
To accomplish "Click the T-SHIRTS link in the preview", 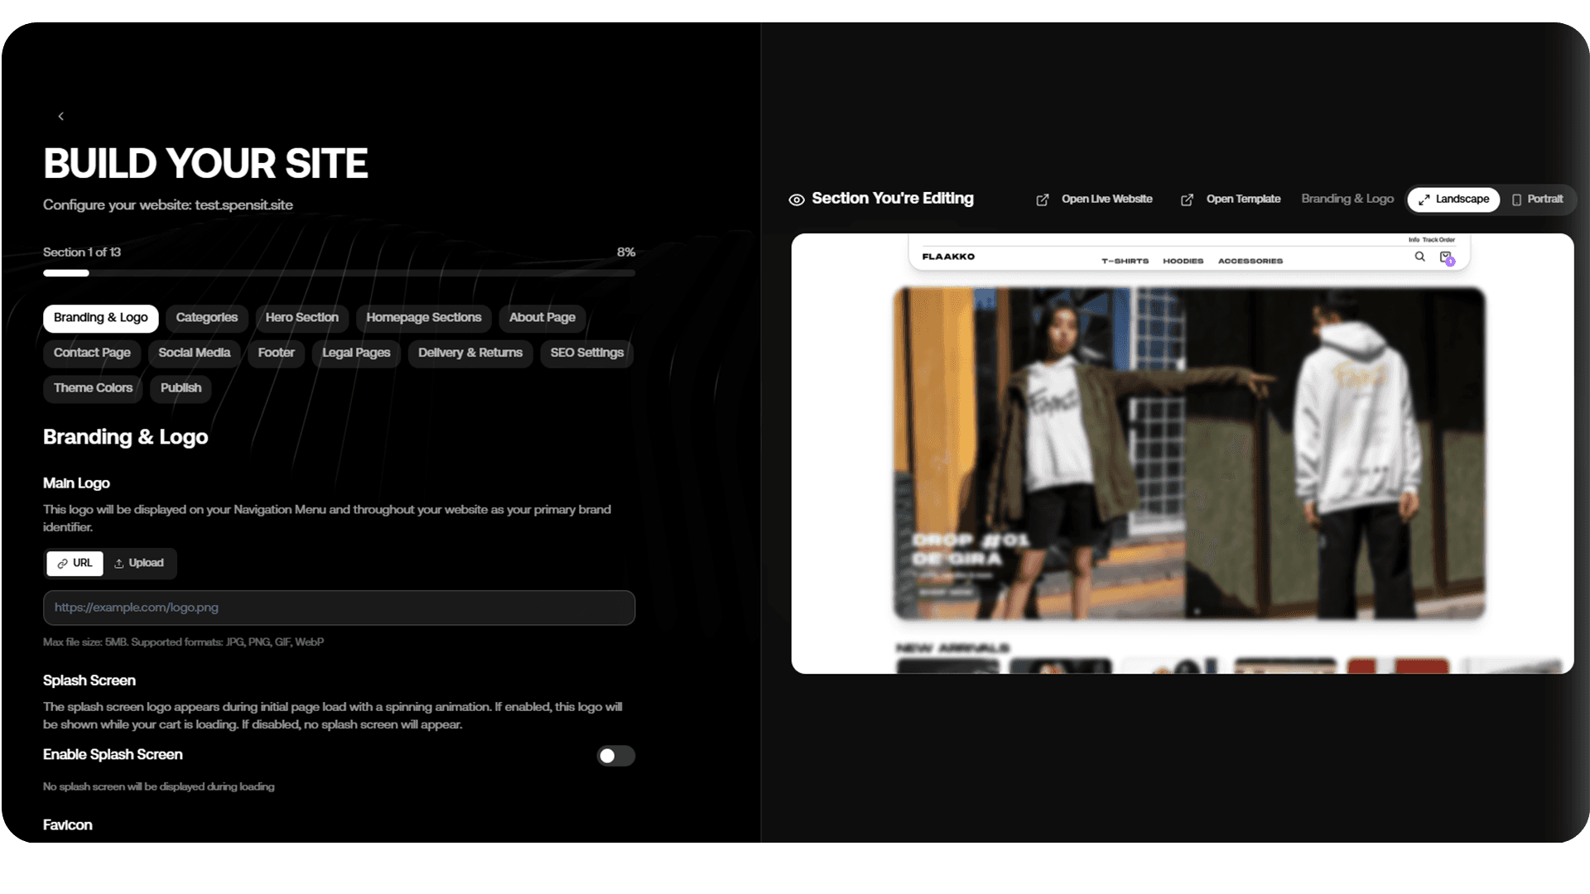I will point(1125,262).
